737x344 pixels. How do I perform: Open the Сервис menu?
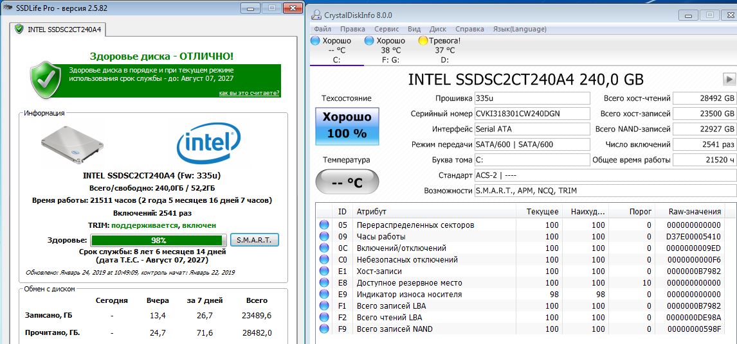[387, 29]
